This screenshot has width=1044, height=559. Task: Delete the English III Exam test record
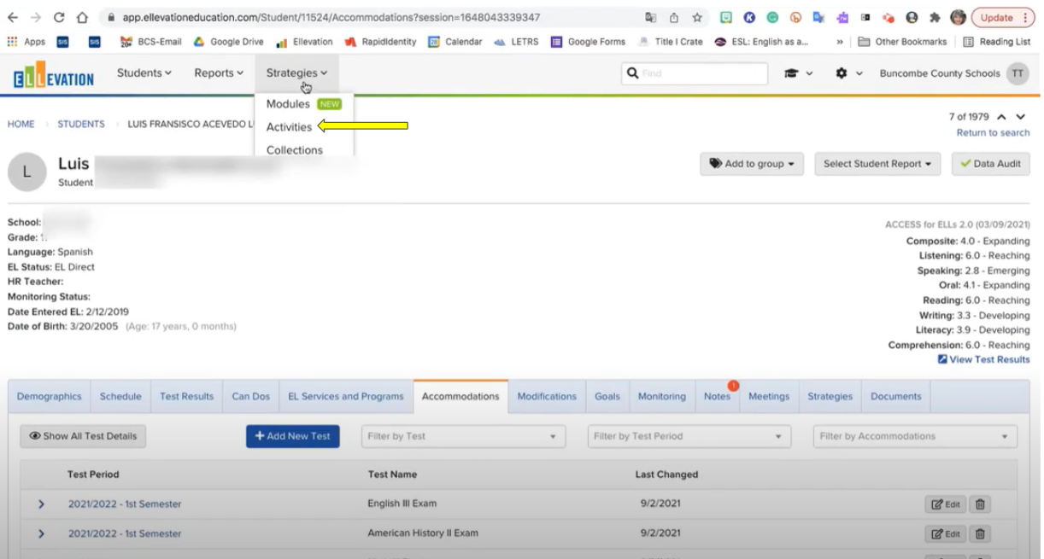[x=979, y=504]
